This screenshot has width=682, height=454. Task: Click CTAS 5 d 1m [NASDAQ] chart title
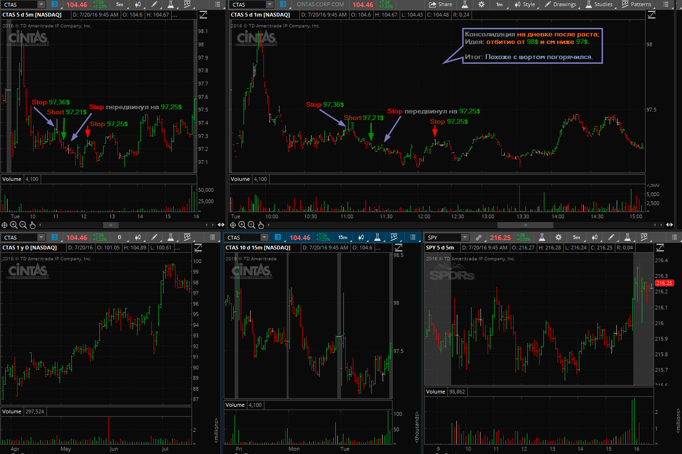pyautogui.click(x=260, y=15)
